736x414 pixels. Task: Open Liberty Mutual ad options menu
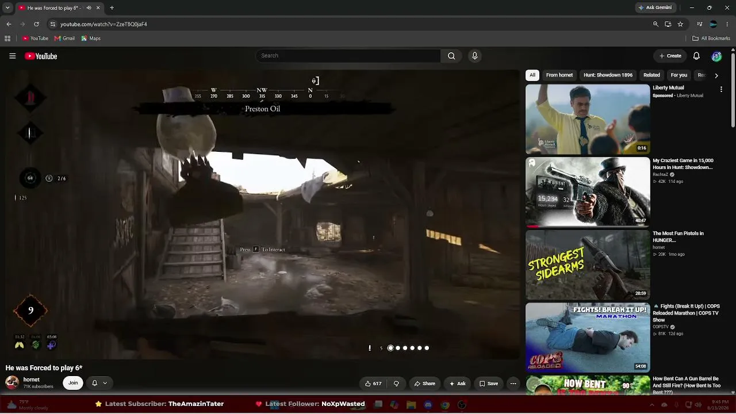[721, 89]
